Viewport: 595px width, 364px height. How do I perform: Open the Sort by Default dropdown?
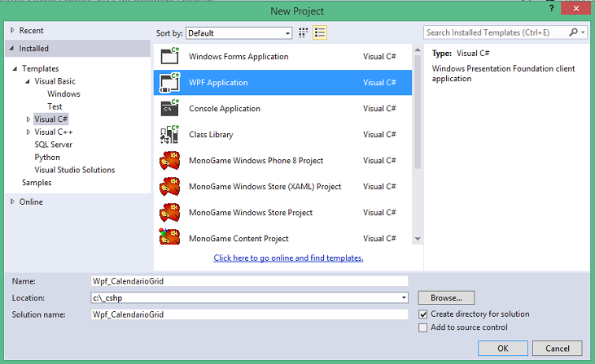click(x=238, y=33)
